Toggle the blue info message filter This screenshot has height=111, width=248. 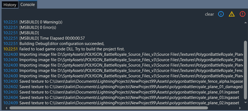tap(221, 14)
